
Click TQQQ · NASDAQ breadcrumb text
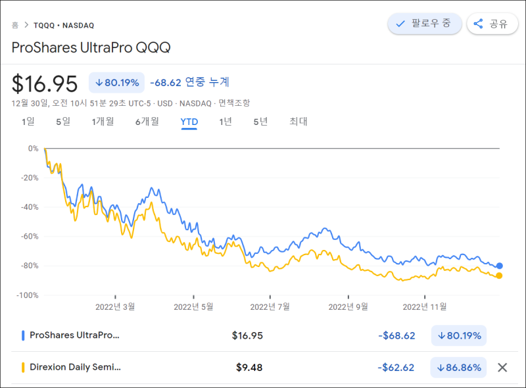point(64,26)
